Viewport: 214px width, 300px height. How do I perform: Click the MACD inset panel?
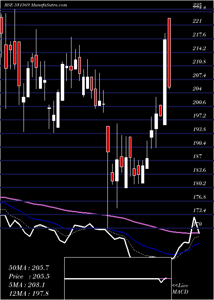(118, 279)
